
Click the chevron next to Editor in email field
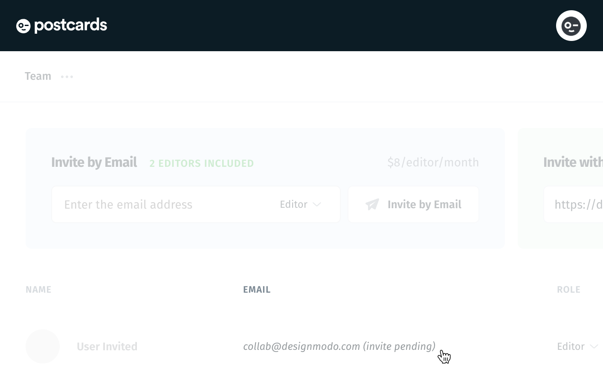click(x=317, y=205)
